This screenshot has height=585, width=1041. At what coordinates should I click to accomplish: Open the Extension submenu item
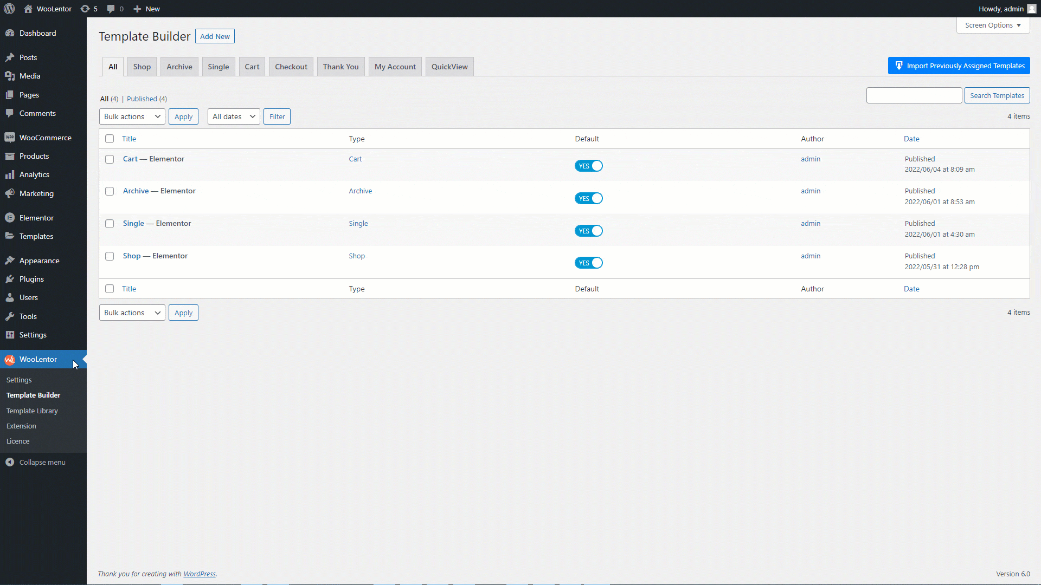coord(21,426)
